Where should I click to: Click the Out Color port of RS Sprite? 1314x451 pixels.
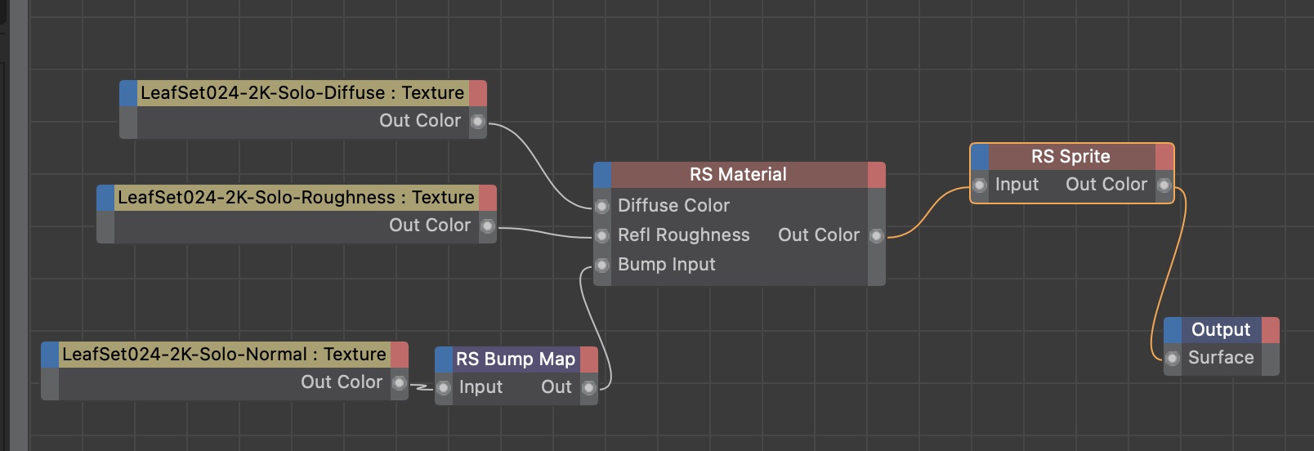click(1164, 185)
